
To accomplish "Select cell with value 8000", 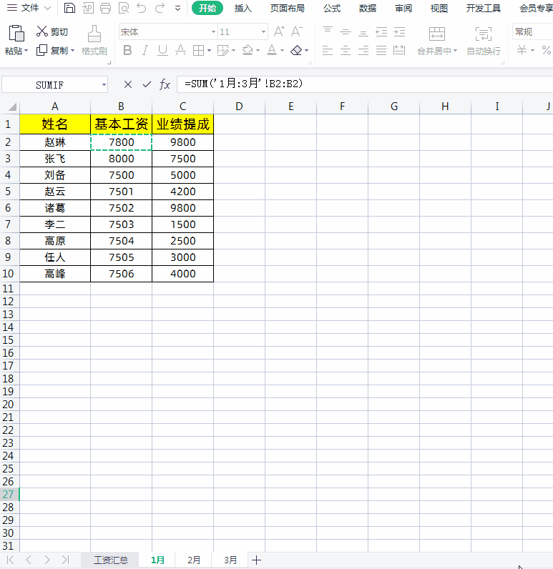I will tap(122, 159).
